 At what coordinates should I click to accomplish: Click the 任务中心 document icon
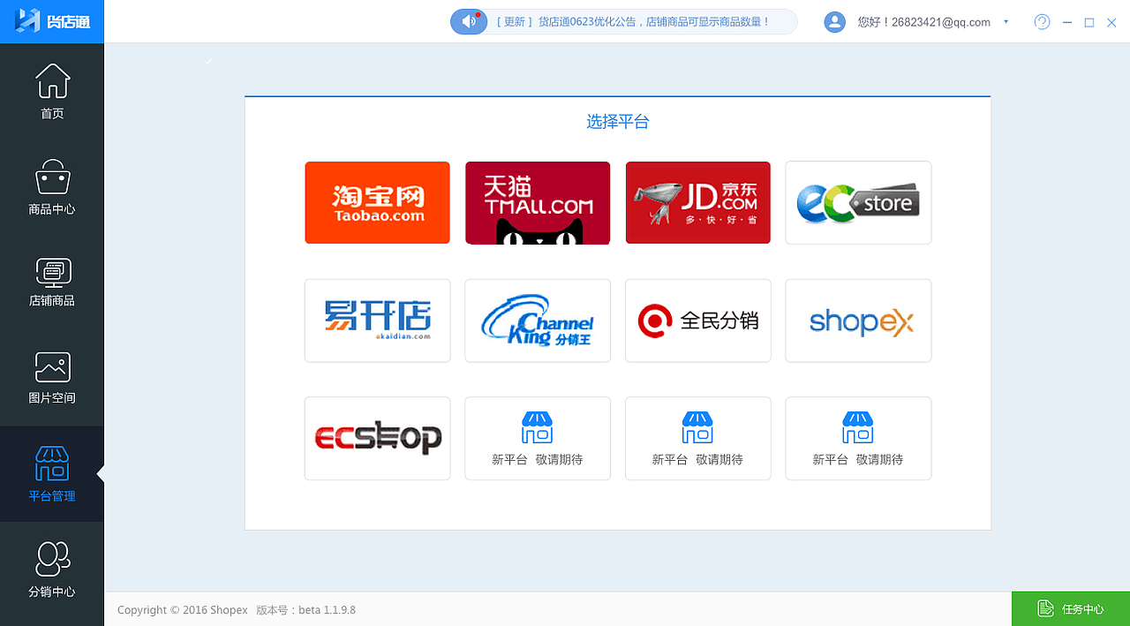(x=1045, y=608)
